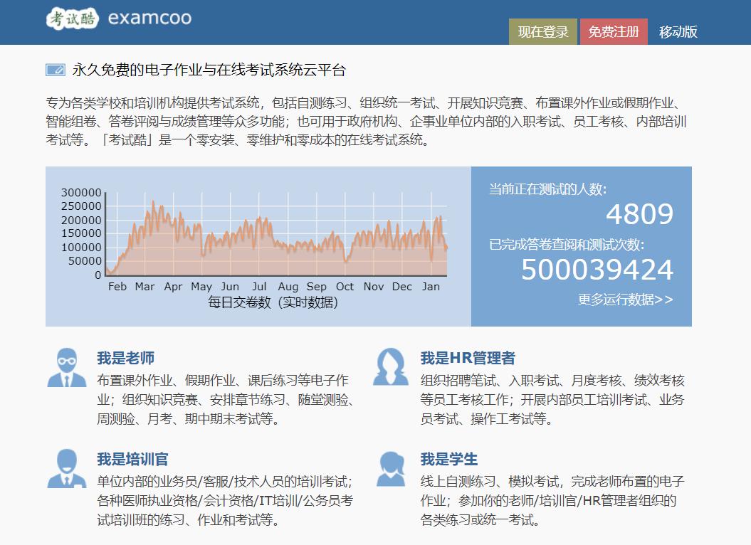This screenshot has height=545, width=751.
Task: Open the 移动版 mobile version page
Action: coord(677,32)
